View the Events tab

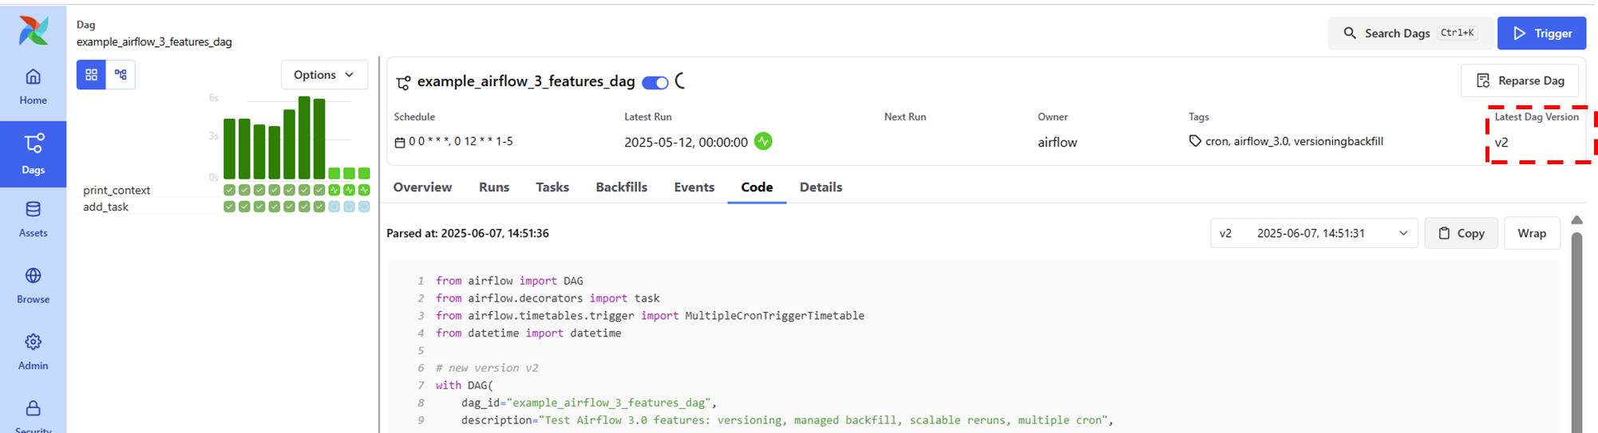[694, 187]
